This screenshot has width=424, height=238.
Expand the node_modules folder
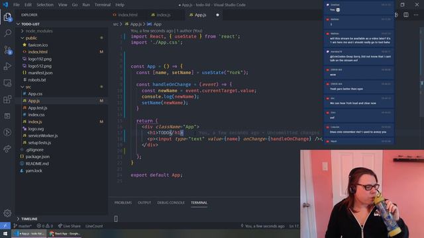[62, 31]
